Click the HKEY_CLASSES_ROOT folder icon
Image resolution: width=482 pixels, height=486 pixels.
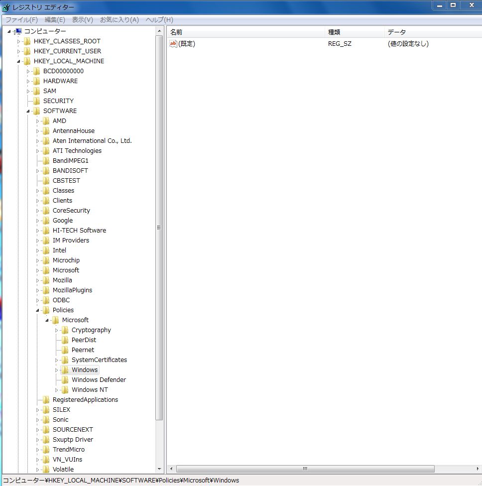(27, 41)
